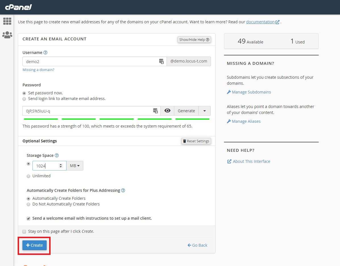
Task: Click password manager icon in password field
Action: pyautogui.click(x=155, y=111)
